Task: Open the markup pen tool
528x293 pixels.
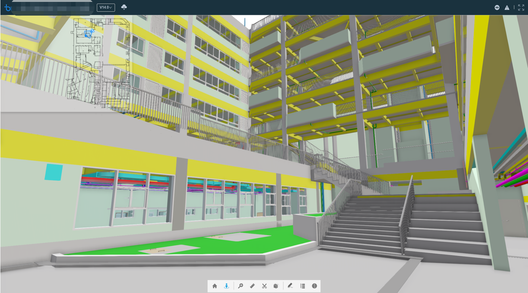Action: pyautogui.click(x=290, y=286)
